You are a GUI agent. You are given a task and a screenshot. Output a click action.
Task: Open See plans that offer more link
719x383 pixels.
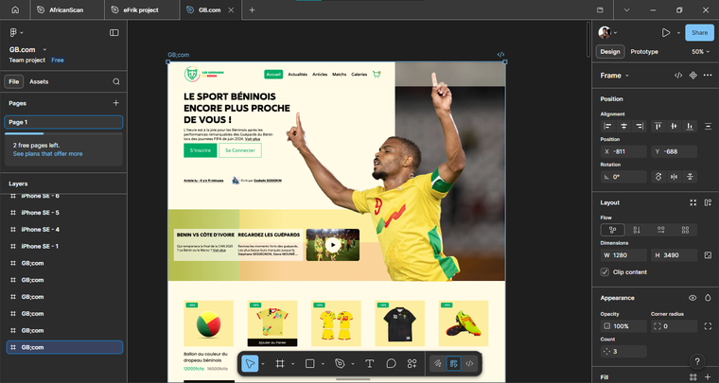(x=47, y=154)
